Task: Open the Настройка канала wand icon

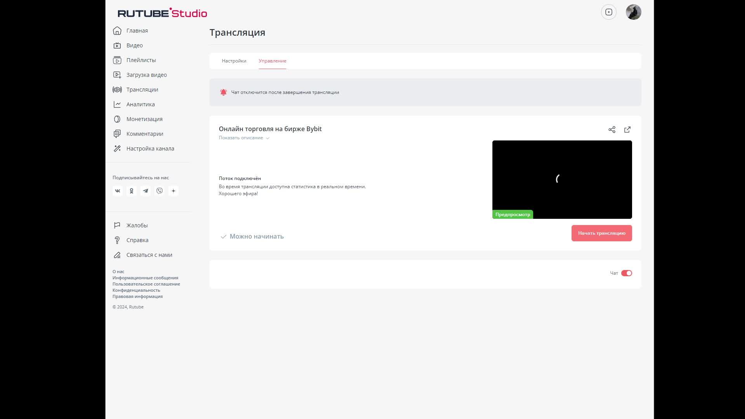Action: pyautogui.click(x=117, y=149)
